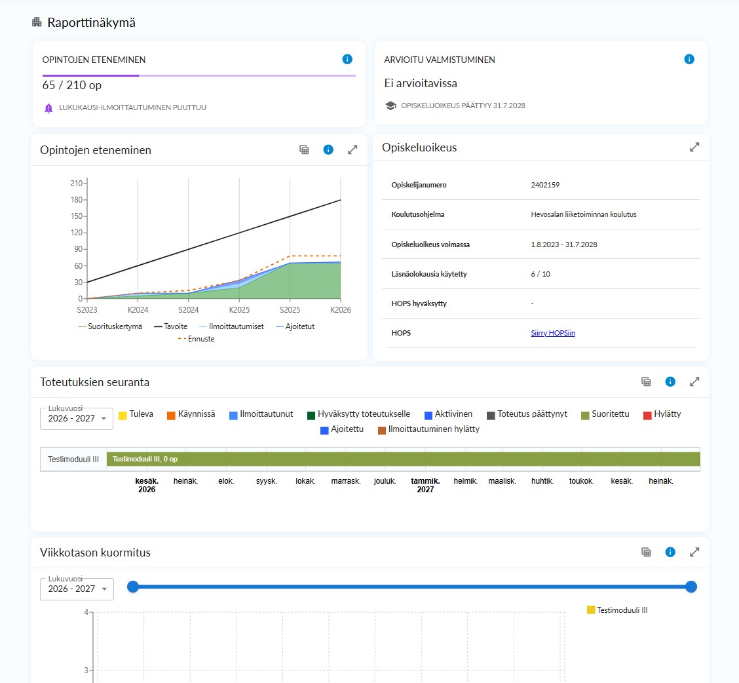739x683 pixels.
Task: Show info for Toteutuksien seuranta
Action: tap(670, 381)
